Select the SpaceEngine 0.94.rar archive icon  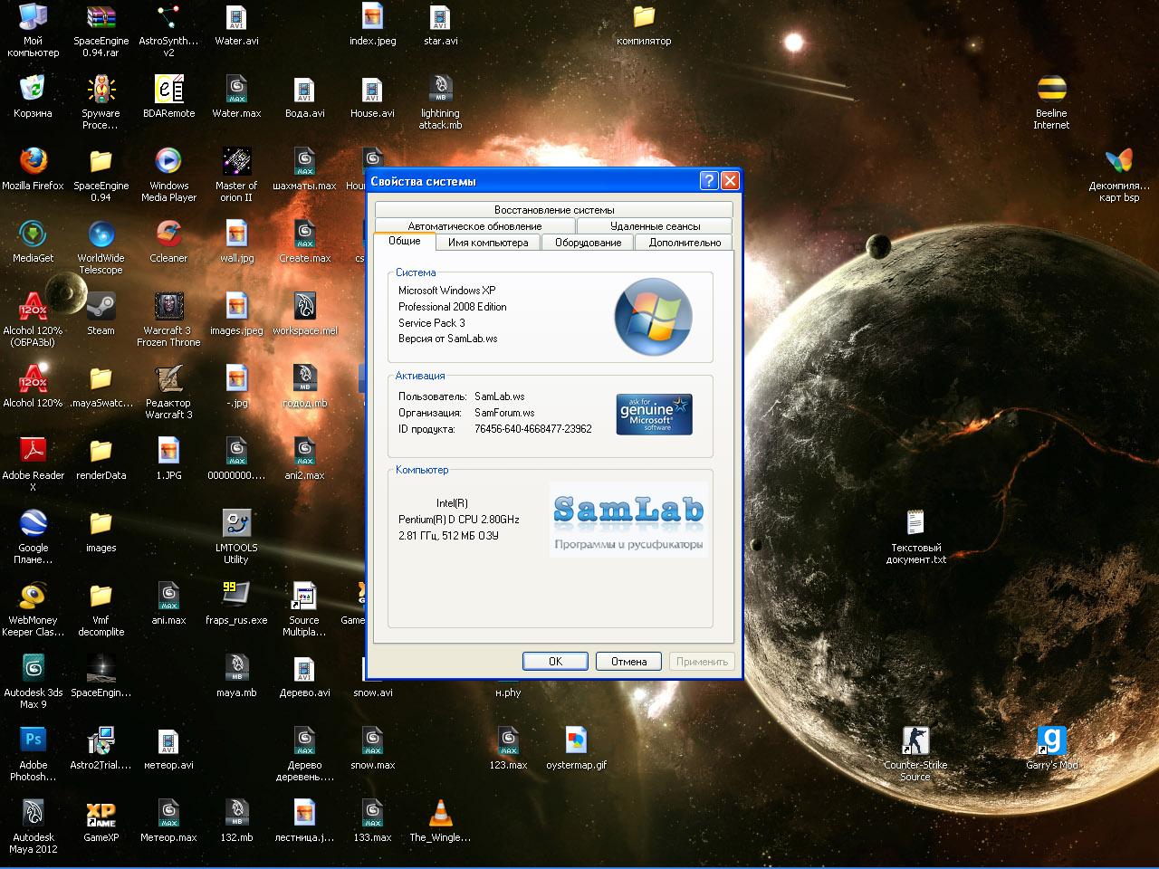point(101,17)
